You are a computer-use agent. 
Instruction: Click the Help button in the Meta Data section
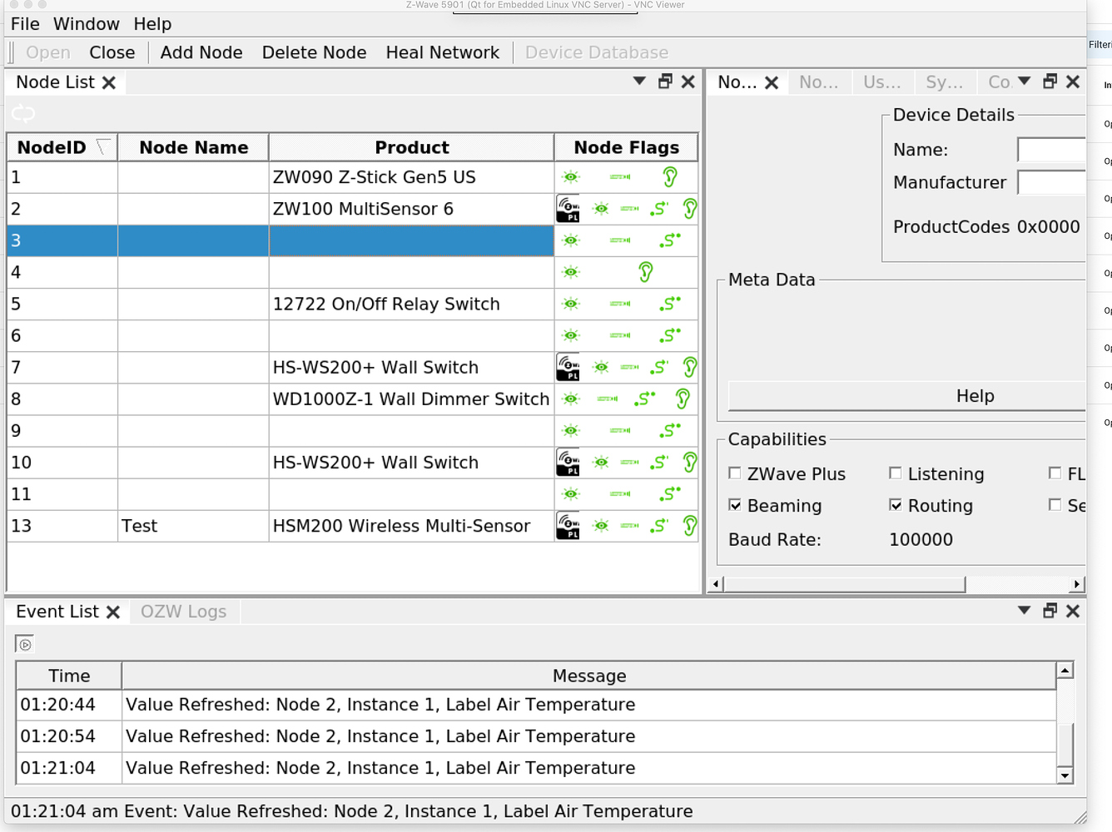[975, 395]
